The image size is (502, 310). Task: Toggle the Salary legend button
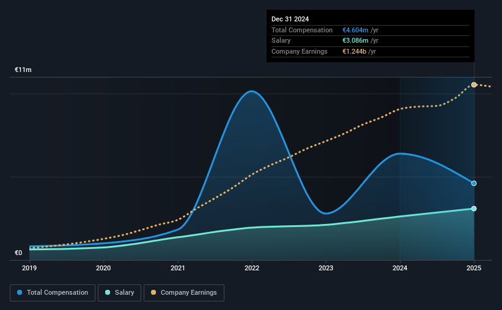pyautogui.click(x=119, y=293)
